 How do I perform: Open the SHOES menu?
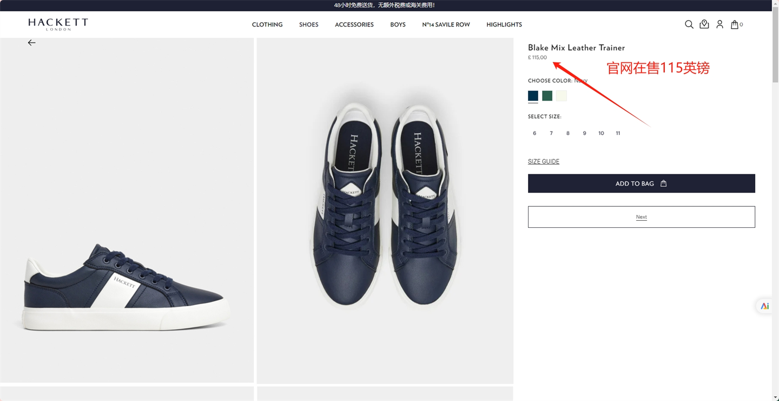309,25
